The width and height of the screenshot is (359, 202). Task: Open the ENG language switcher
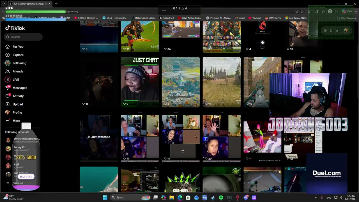click(329, 198)
